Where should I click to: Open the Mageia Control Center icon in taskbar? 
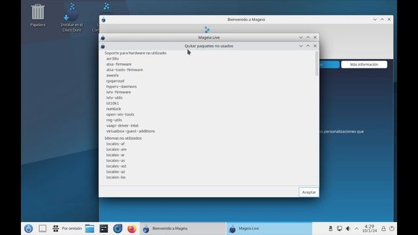118,228
